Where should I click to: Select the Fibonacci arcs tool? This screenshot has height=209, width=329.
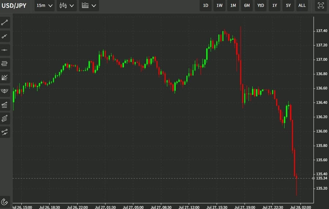(5, 91)
